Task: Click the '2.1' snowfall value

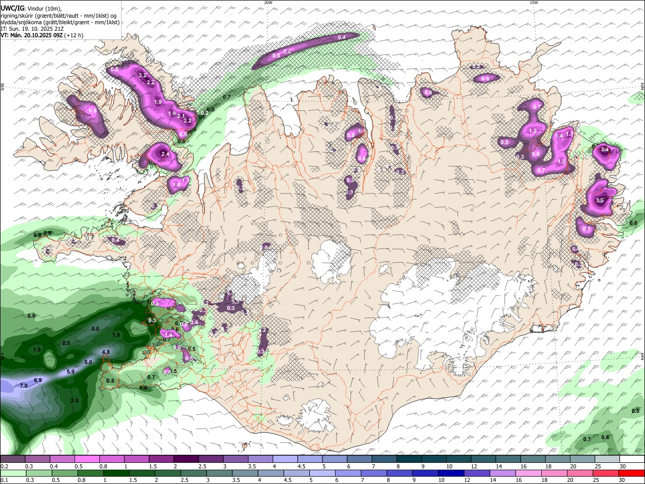Action: [x=181, y=116]
